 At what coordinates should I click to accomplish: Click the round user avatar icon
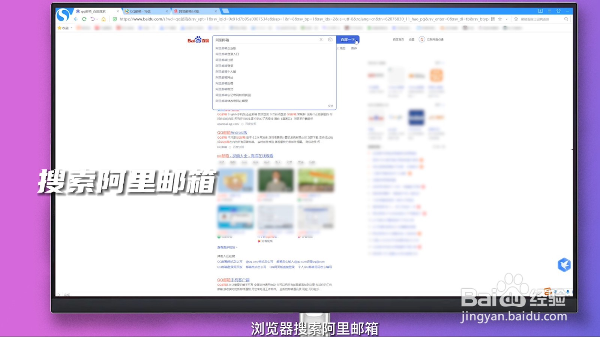point(422,39)
